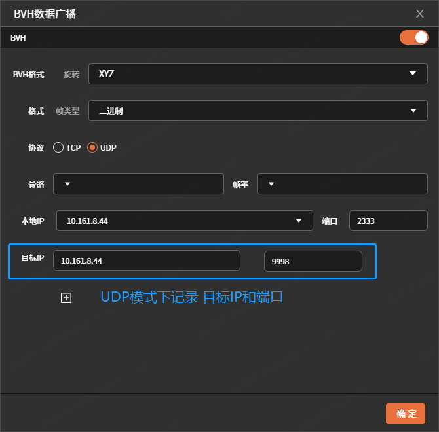Expand the 帧率 frame rate dropdown
Viewport: 439px width, 432px height.
(x=341, y=184)
